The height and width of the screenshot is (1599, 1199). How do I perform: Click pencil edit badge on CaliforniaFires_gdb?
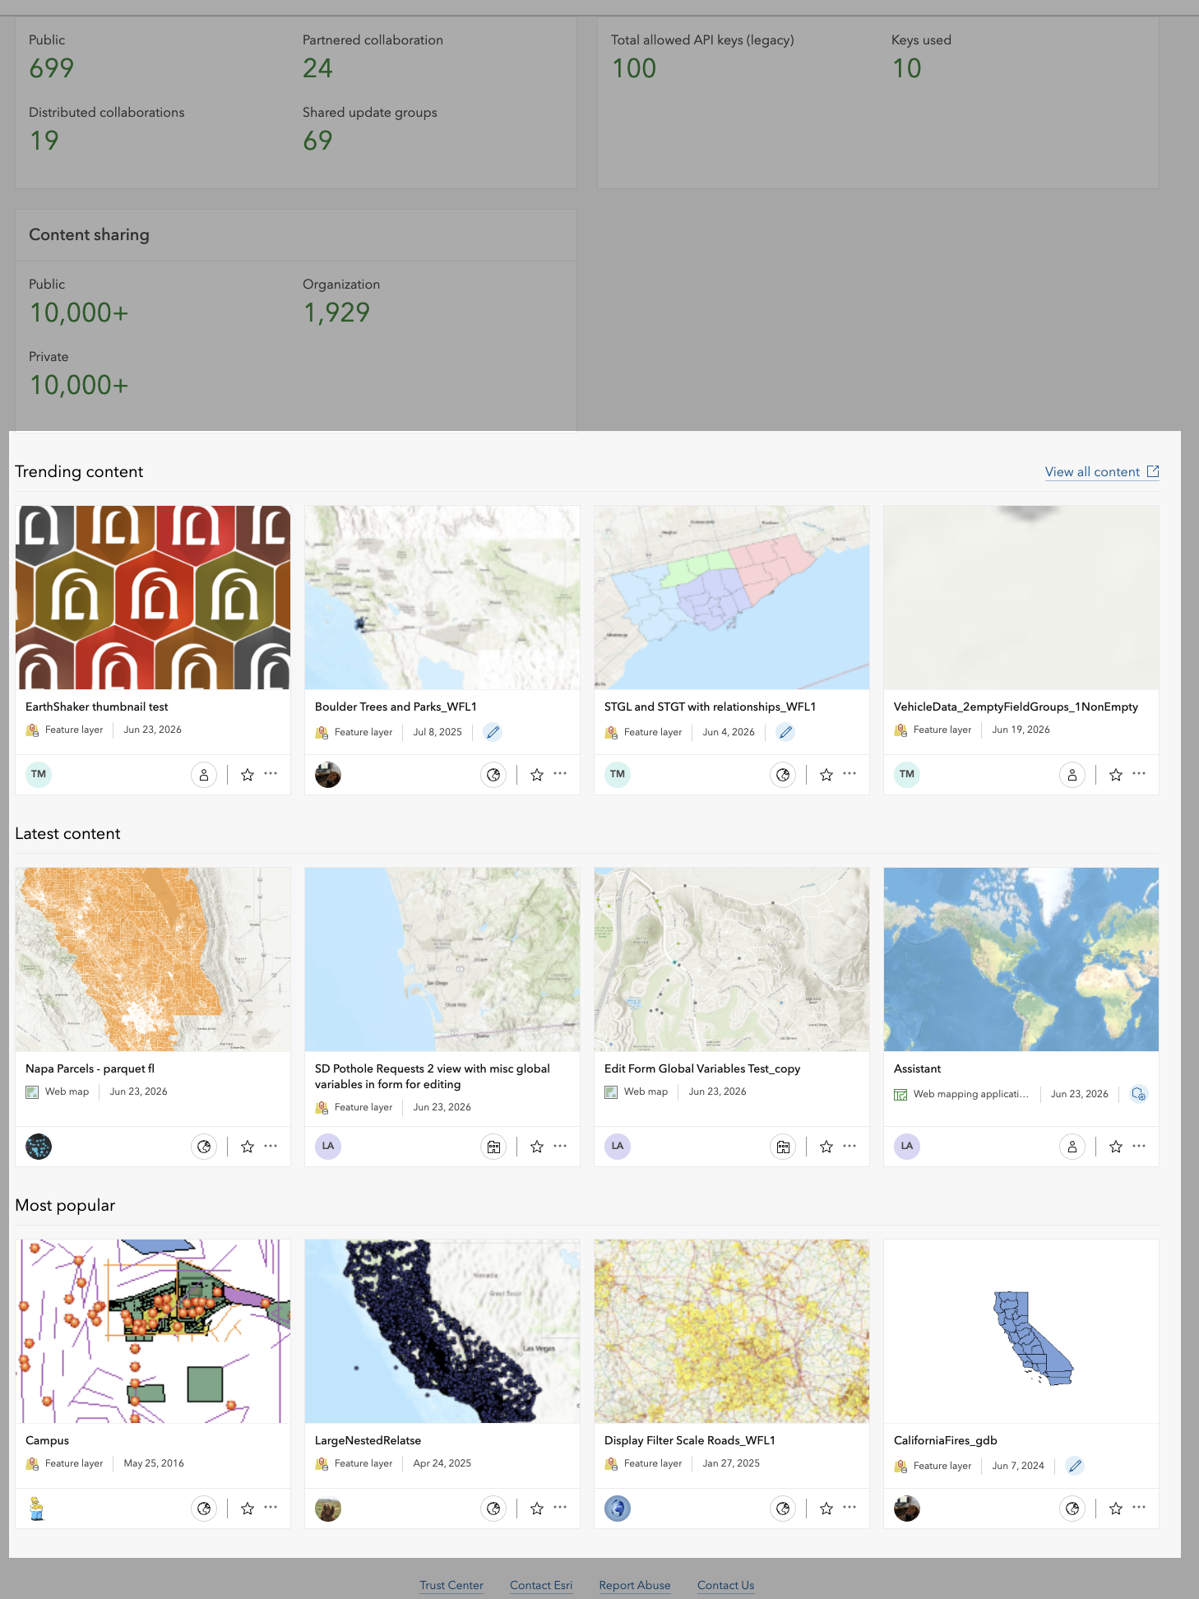pos(1075,1466)
